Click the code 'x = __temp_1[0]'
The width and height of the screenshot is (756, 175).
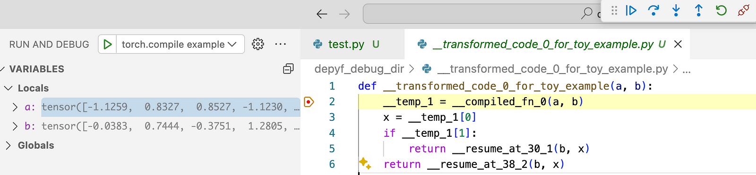[x=430, y=117]
